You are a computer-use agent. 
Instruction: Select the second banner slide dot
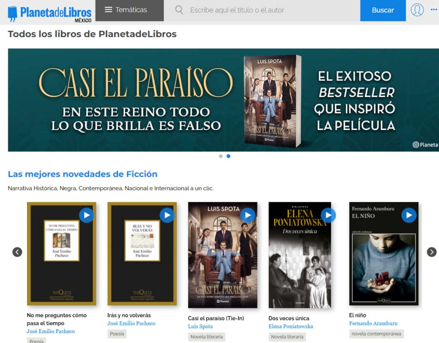(229, 156)
